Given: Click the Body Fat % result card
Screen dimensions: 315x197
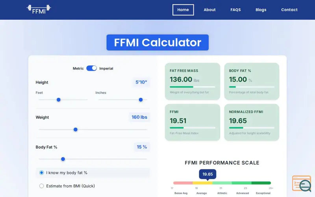Looking at the screenshot, I should (x=252, y=82).
